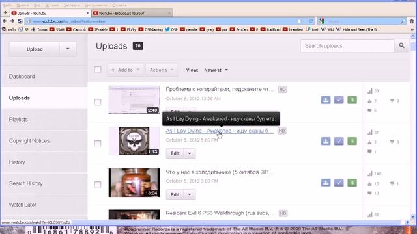The image size is (417, 234).
Task: Open the skull thumbnail of As I Lay Dying
Action: (134, 141)
